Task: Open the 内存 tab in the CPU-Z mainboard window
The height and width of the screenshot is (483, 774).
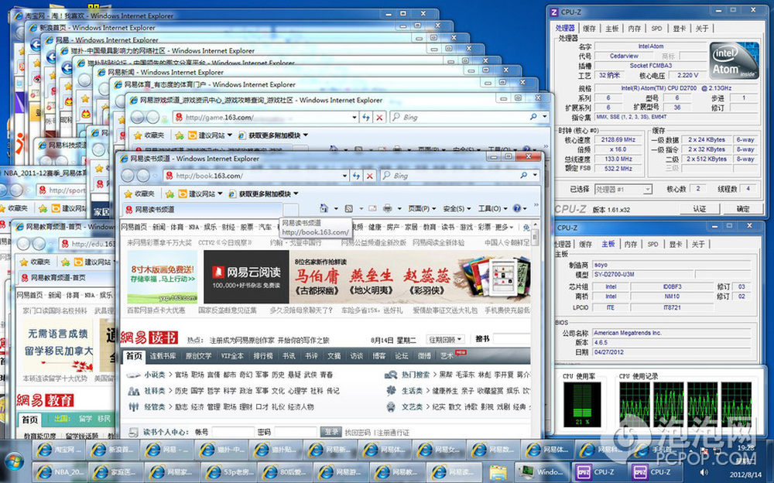Action: coord(631,244)
